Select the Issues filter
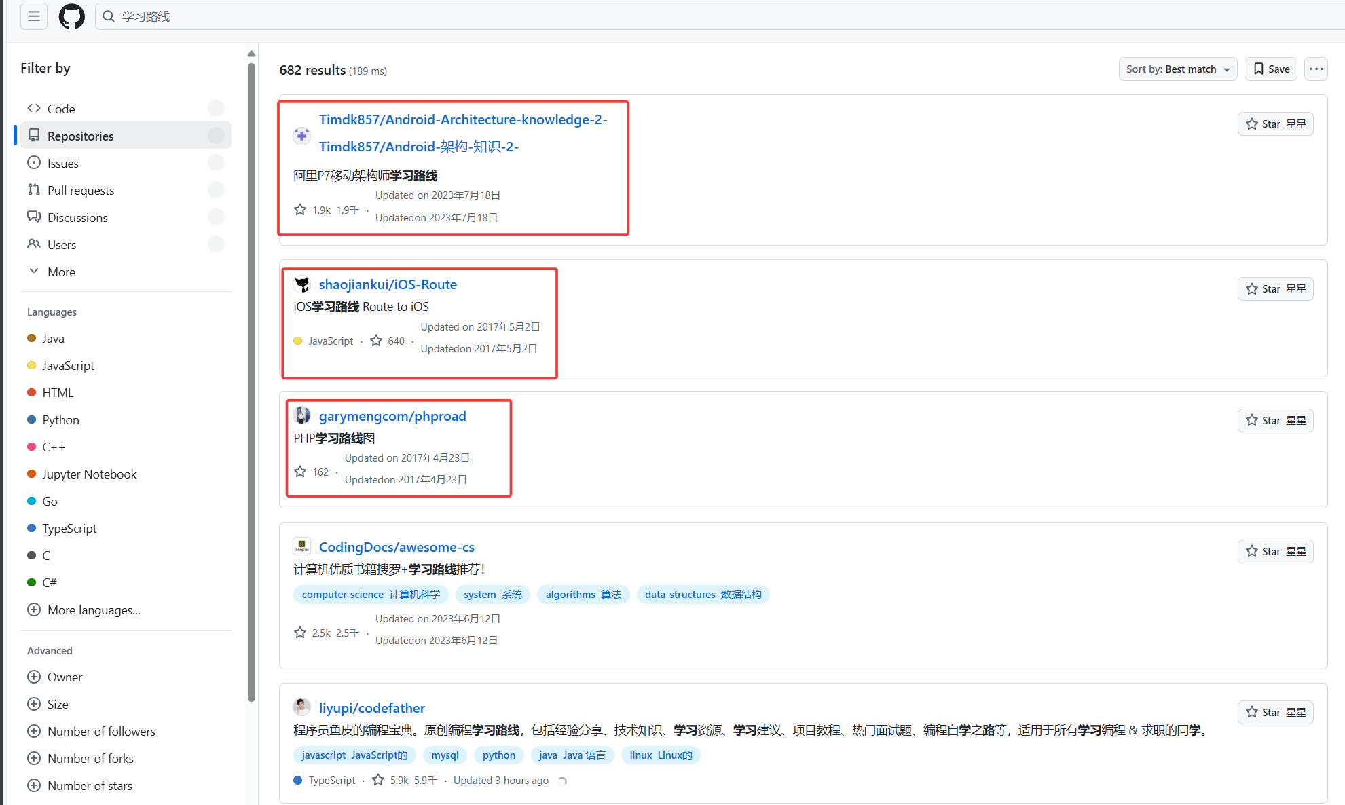This screenshot has width=1345, height=805. [62, 164]
